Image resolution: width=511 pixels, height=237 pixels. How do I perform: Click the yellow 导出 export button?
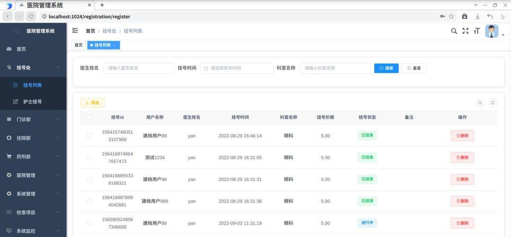point(92,103)
